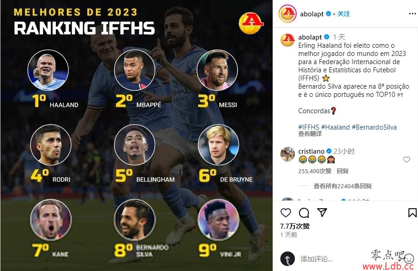
Task: Follow abolapt with 关注 button
Action: [343, 14]
